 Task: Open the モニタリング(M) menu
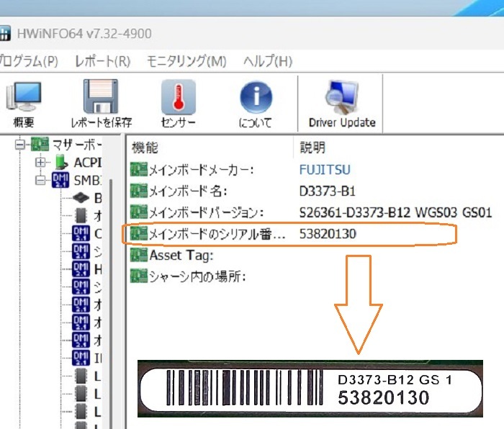(x=186, y=61)
